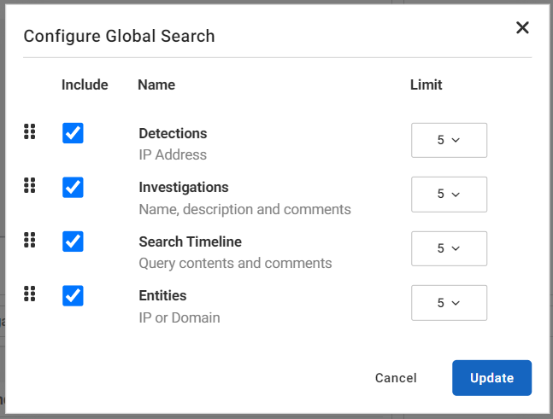The image size is (553, 419).
Task: Click the drag handle for Entities row
Action: point(30,294)
